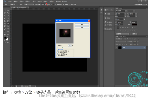Image resolution: width=149 pixels, height=100 pixels.
Task: Open the 图像 Image menu
Action: (x=22, y=1)
